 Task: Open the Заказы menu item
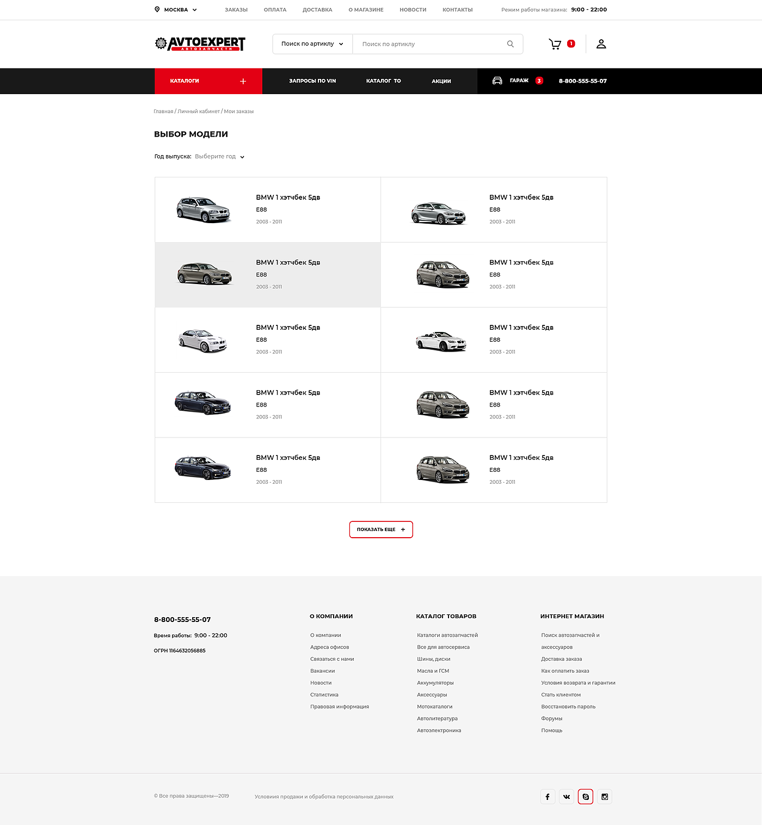(236, 10)
